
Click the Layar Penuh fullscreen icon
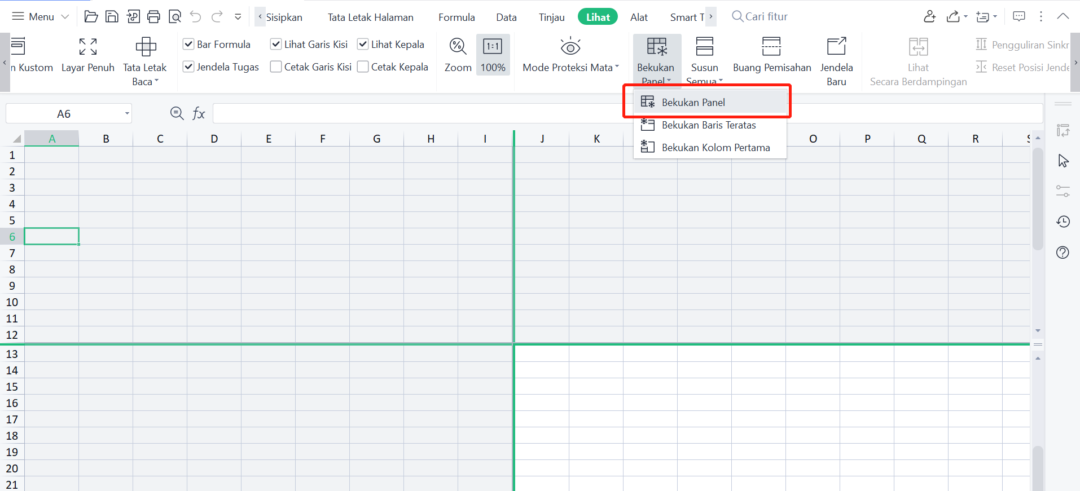tap(87, 47)
